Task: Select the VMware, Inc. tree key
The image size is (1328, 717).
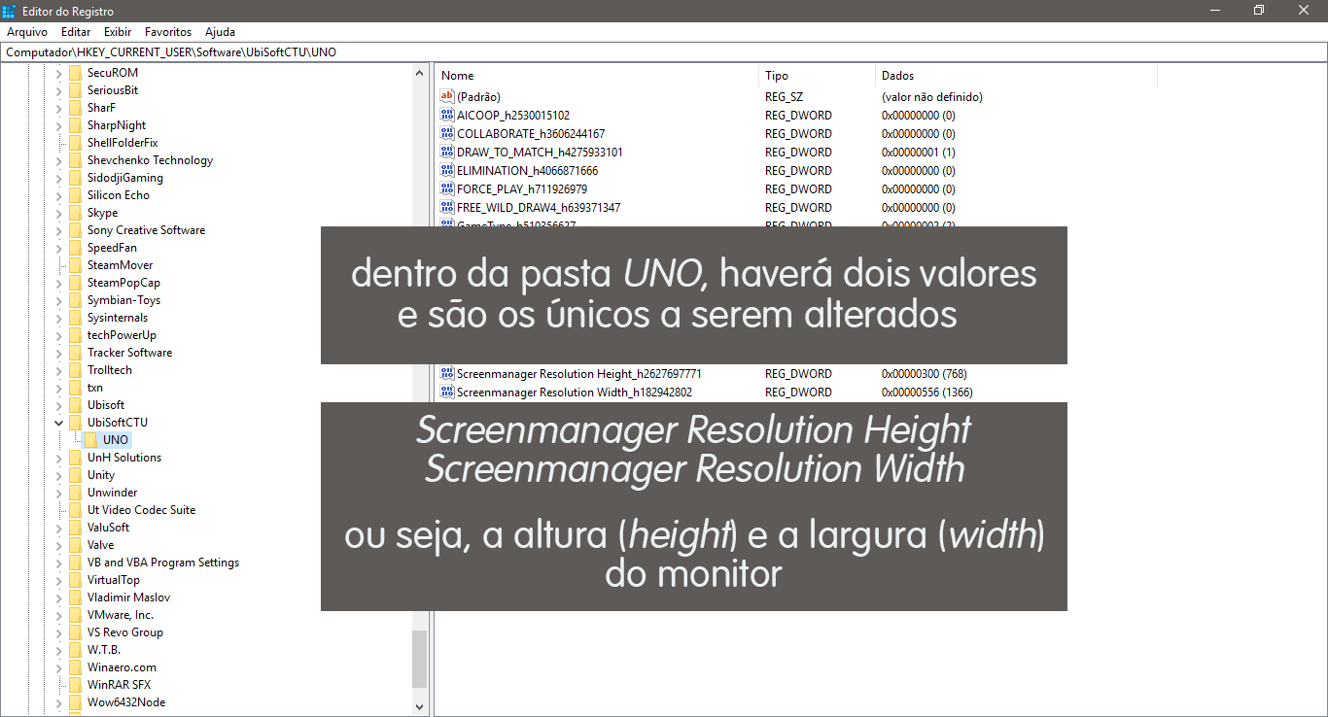Action: pyautogui.click(x=121, y=615)
